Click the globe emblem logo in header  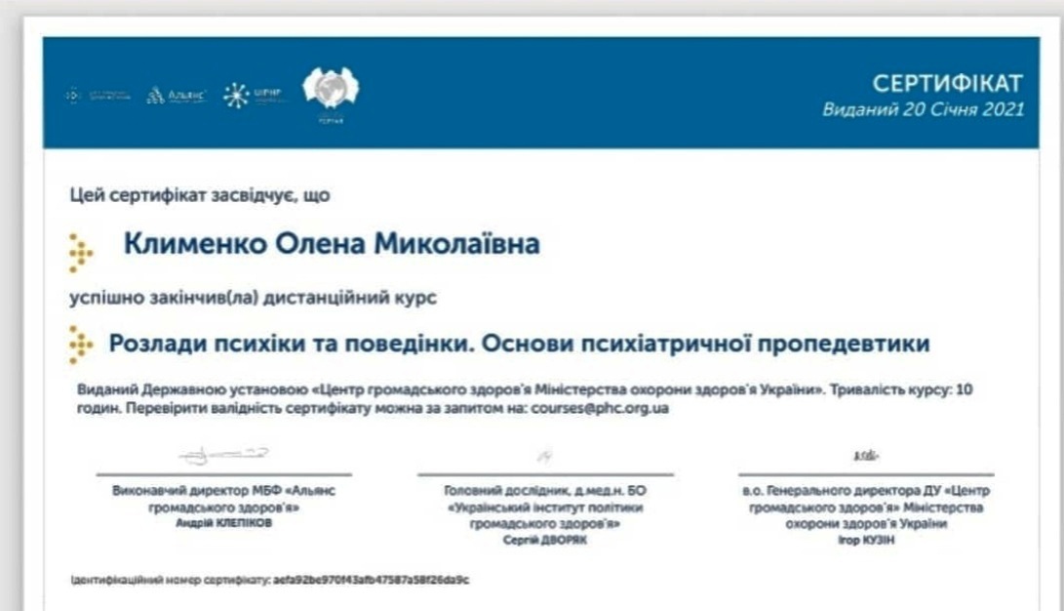point(331,91)
